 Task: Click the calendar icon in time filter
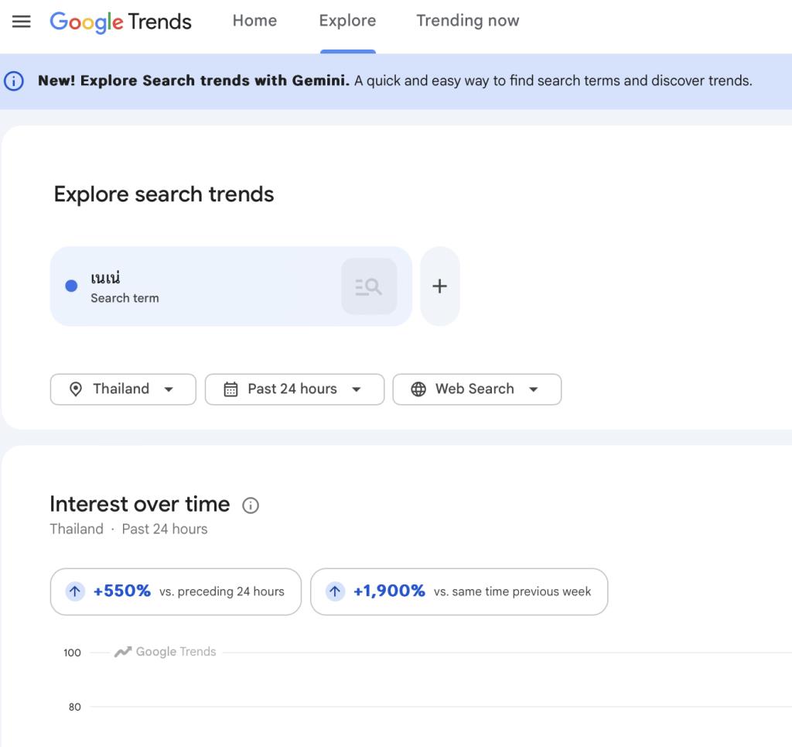[230, 389]
